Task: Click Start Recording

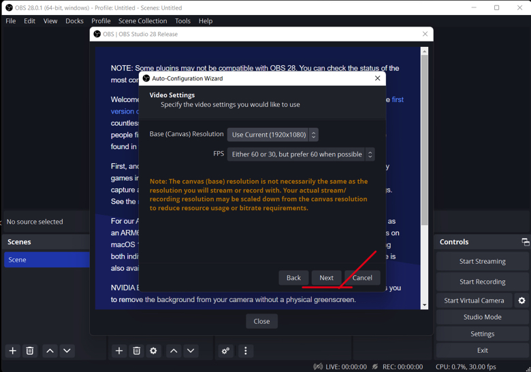Action: (482, 282)
